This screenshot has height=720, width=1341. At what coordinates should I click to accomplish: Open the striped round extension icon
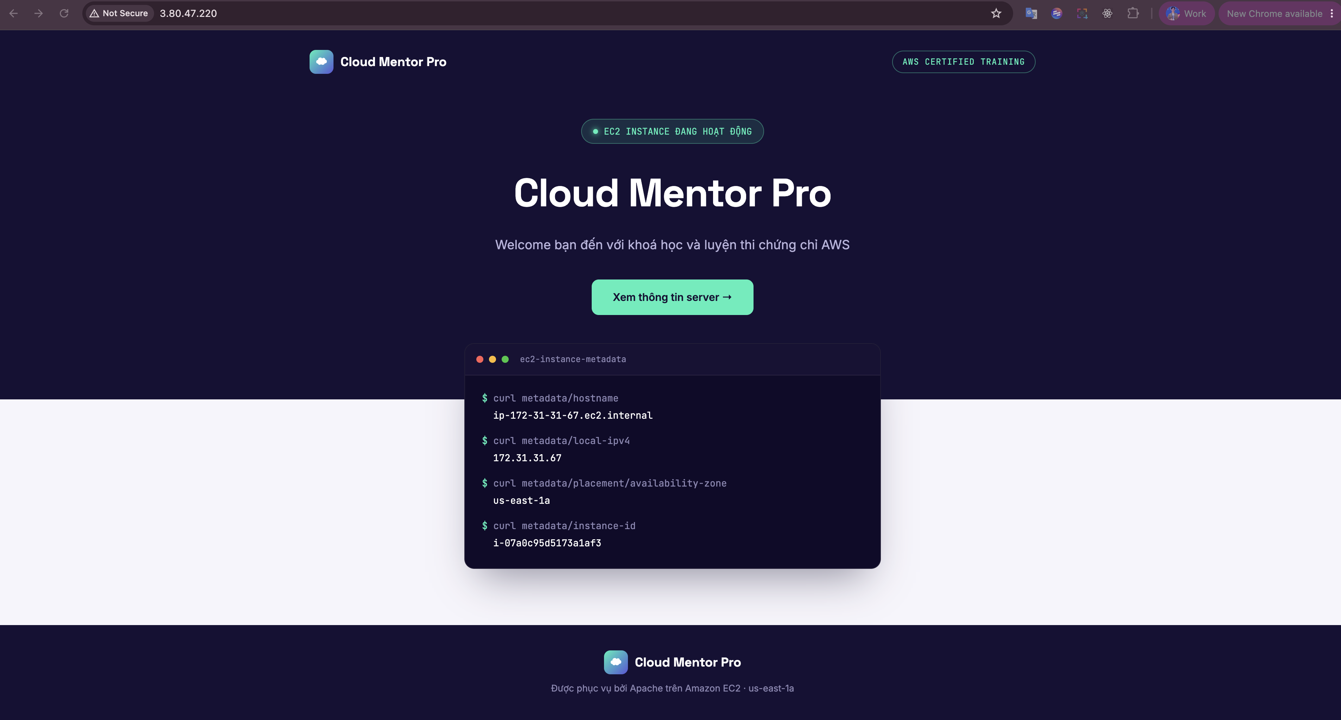(1056, 13)
